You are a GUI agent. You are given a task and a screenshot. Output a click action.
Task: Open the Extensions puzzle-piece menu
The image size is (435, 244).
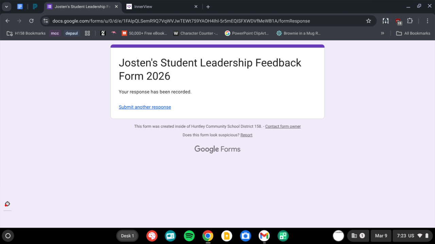pos(410,21)
